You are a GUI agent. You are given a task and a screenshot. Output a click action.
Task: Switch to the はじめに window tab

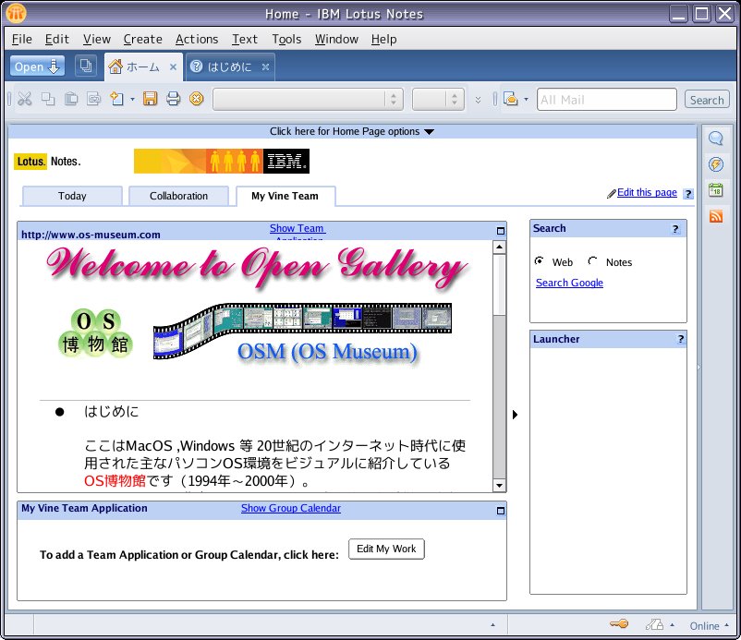[230, 67]
